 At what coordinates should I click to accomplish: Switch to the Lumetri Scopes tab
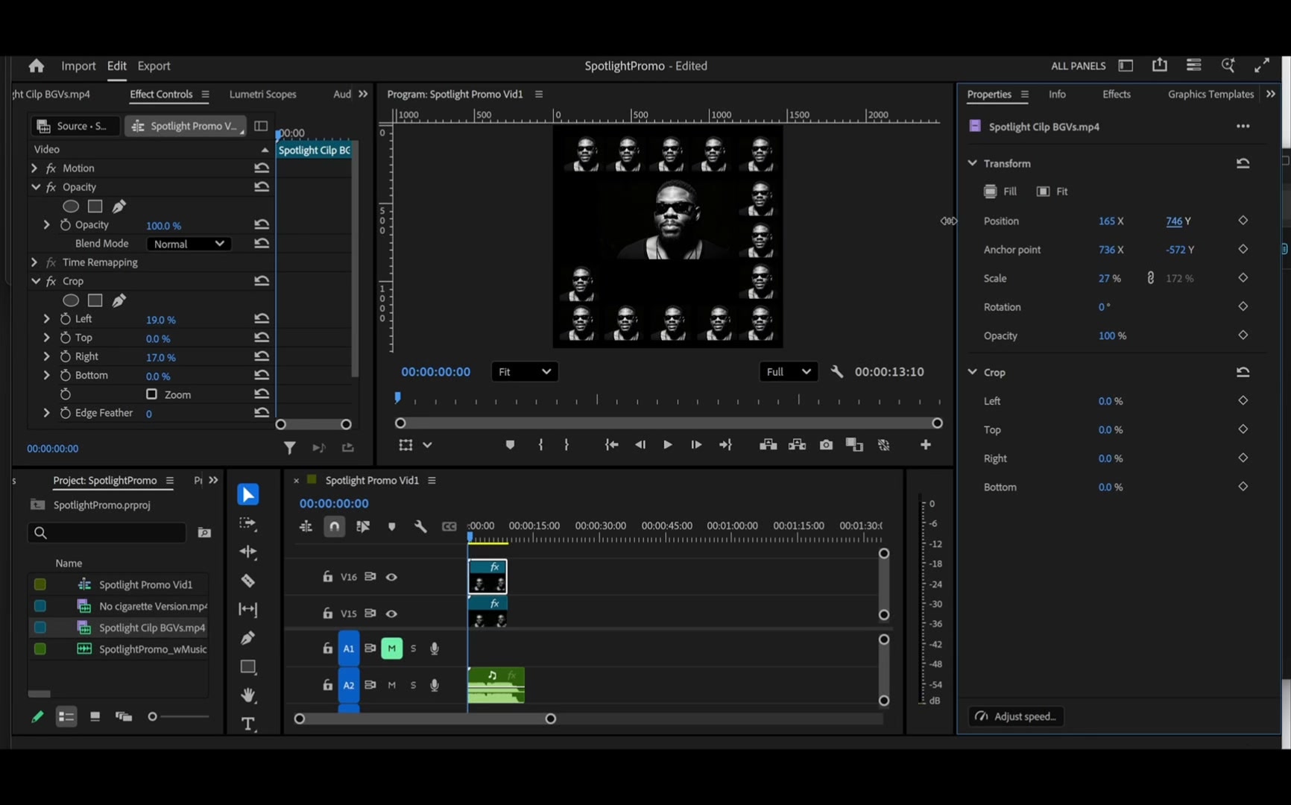[x=262, y=94]
